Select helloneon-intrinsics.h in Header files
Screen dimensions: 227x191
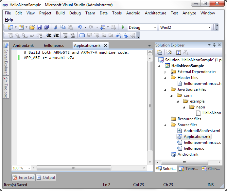202,84
